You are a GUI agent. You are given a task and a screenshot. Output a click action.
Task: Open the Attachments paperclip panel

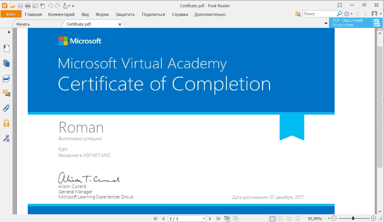click(6, 108)
